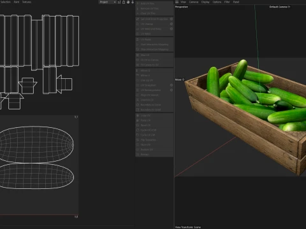This screenshot has height=229, width=306.
Task: Open the viewport Options menu
Action: point(217,2)
